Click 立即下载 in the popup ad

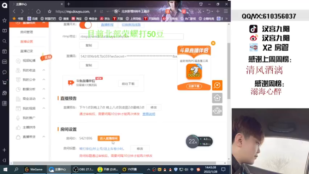(x=194, y=86)
